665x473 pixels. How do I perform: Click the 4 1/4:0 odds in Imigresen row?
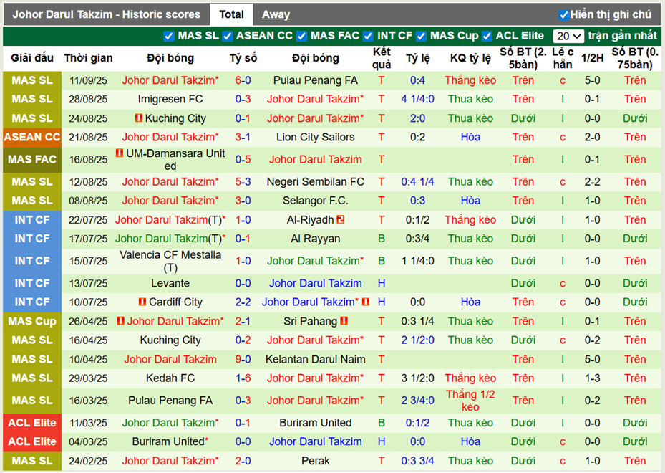tap(417, 99)
